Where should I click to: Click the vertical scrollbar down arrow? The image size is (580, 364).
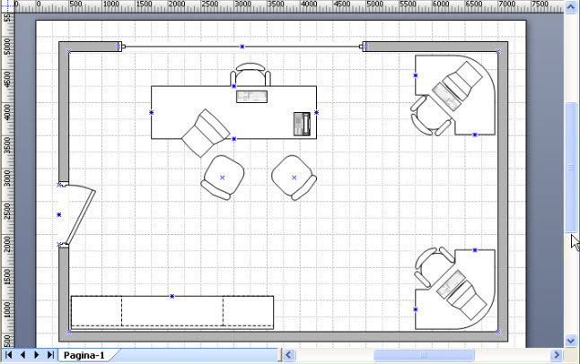click(572, 341)
